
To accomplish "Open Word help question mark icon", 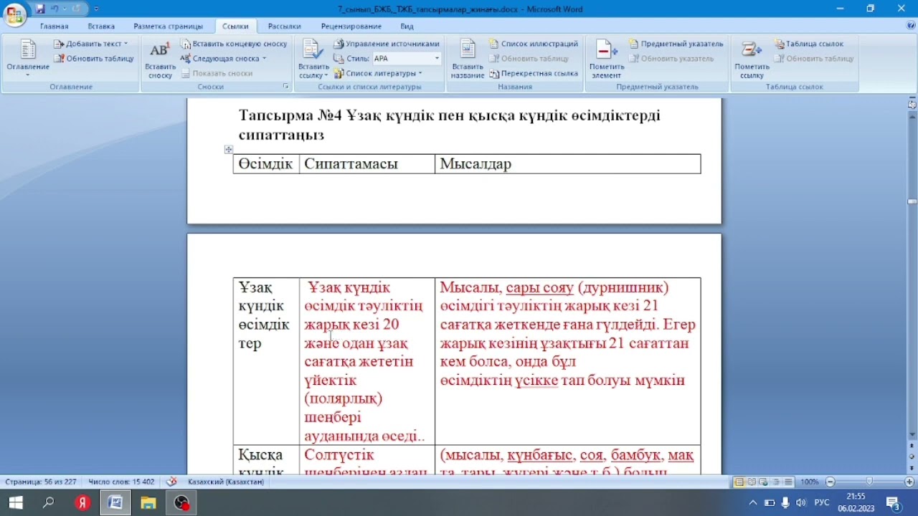I will pyautogui.click(x=911, y=26).
